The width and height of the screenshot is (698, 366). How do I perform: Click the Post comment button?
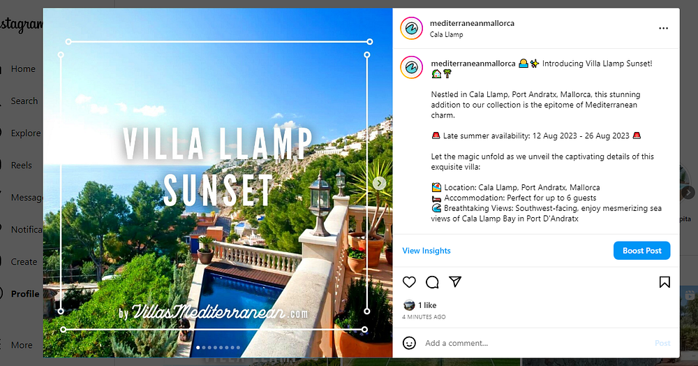click(662, 343)
